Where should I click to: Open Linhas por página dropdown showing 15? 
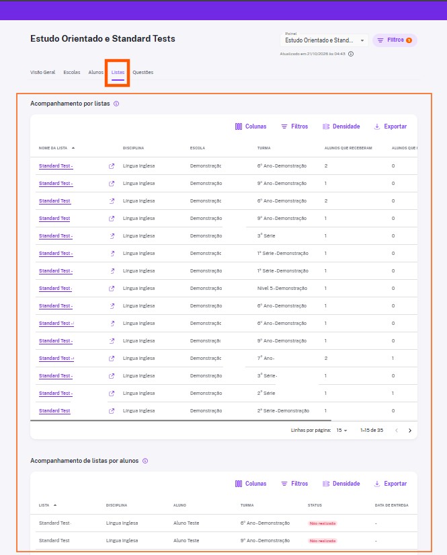341,431
